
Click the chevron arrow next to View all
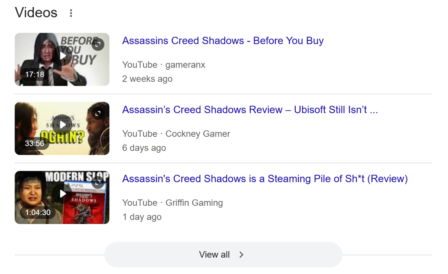(241, 255)
